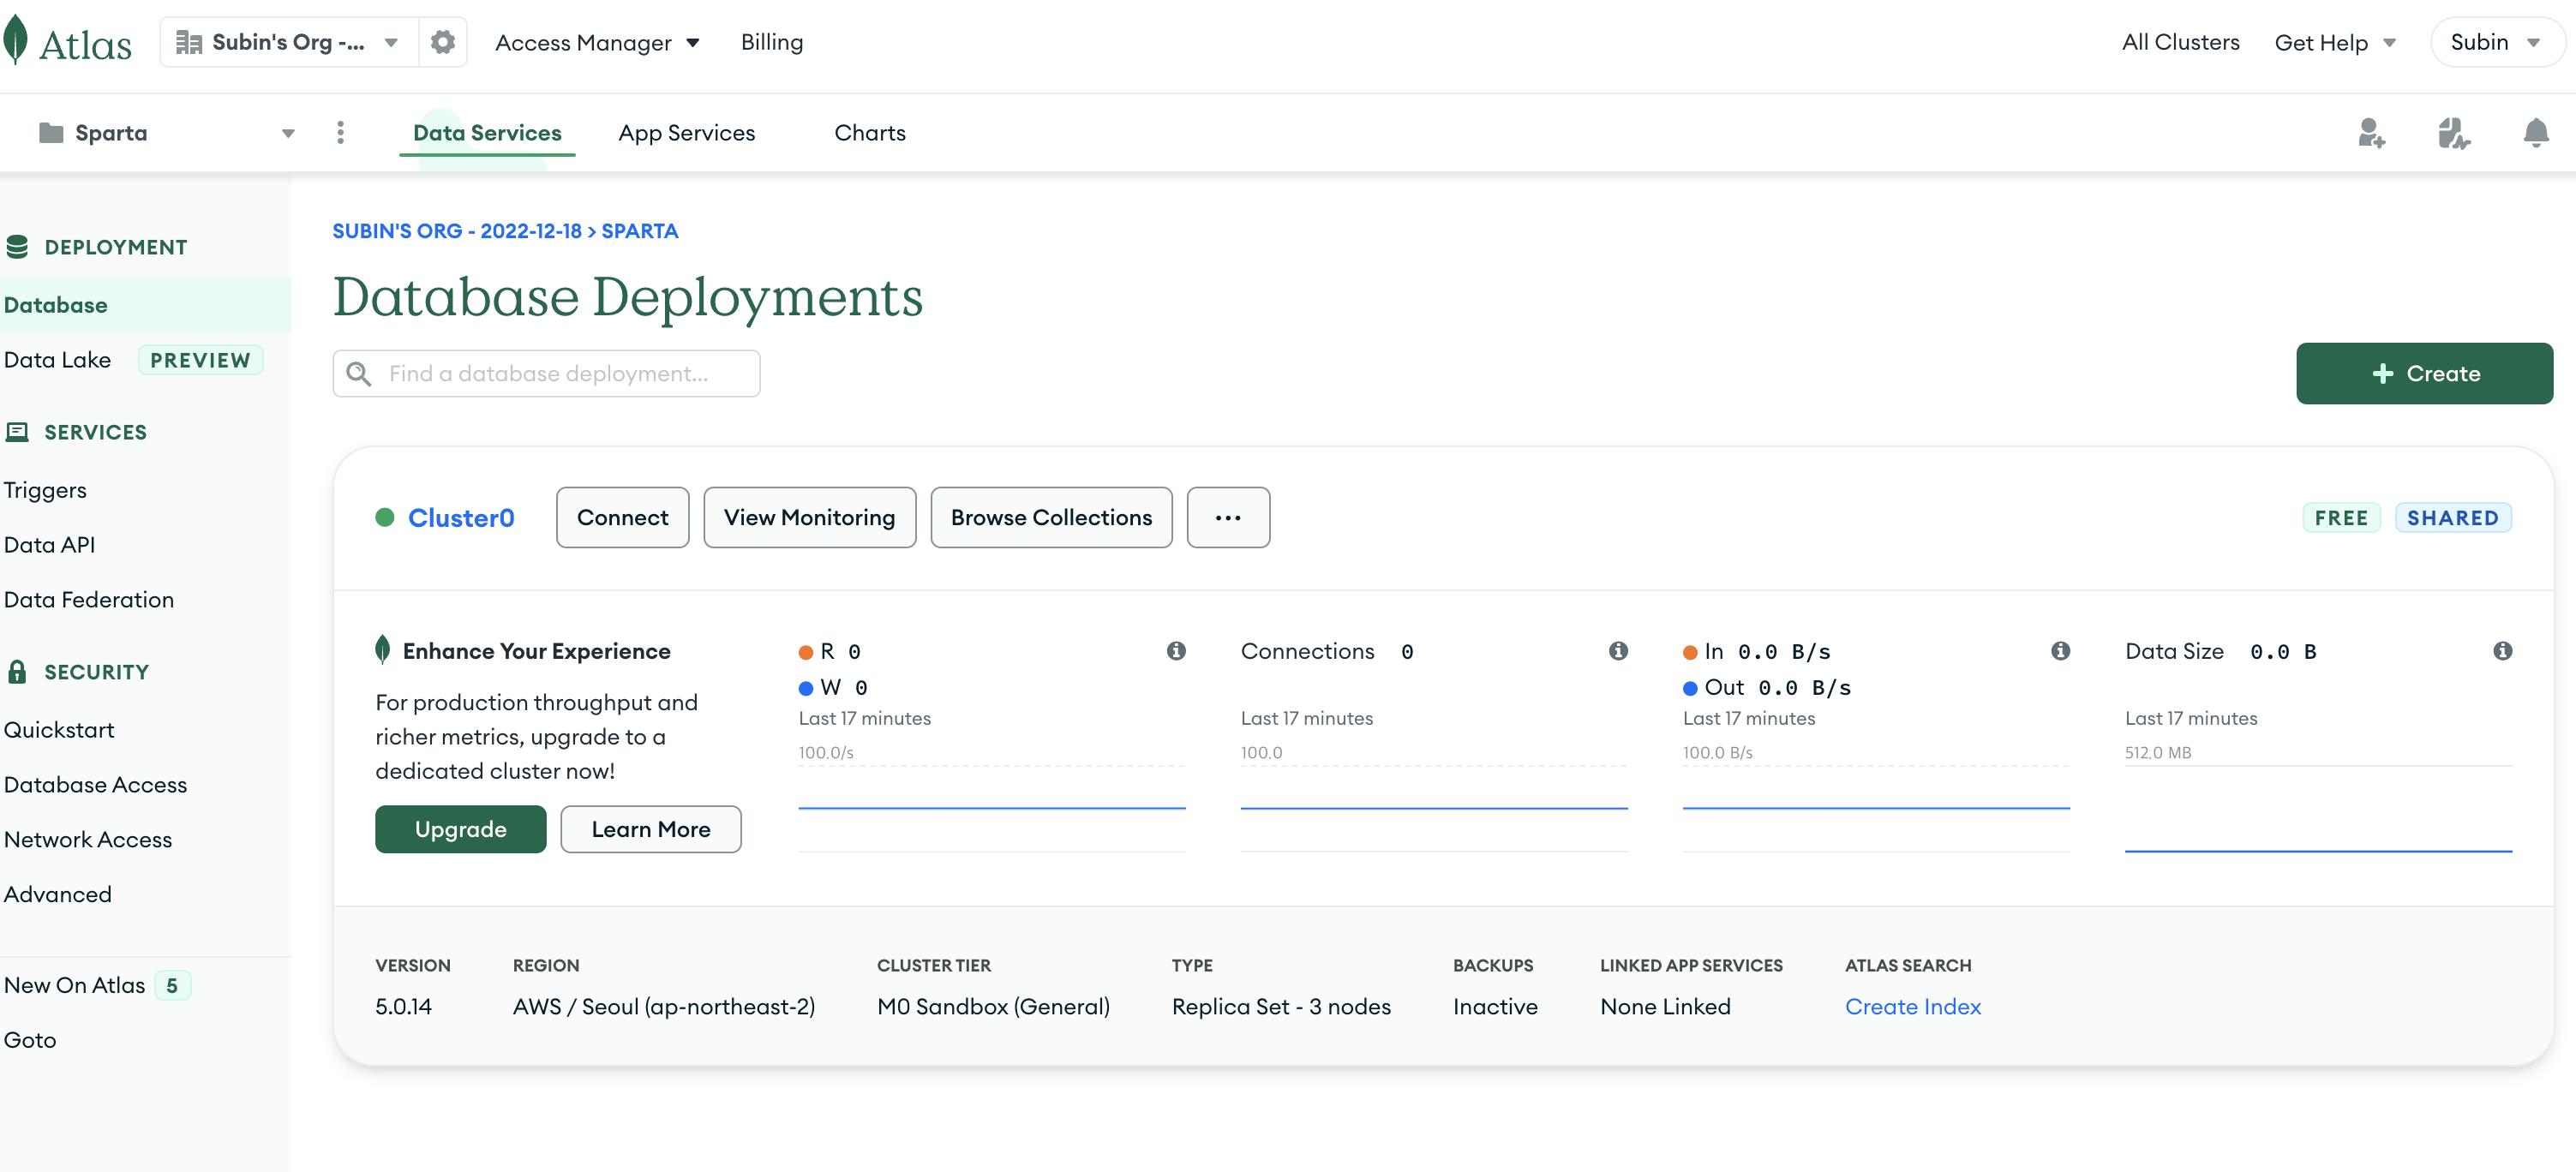Click the FREE tier badge
Viewport: 2576px width, 1172px height.
(2341, 518)
